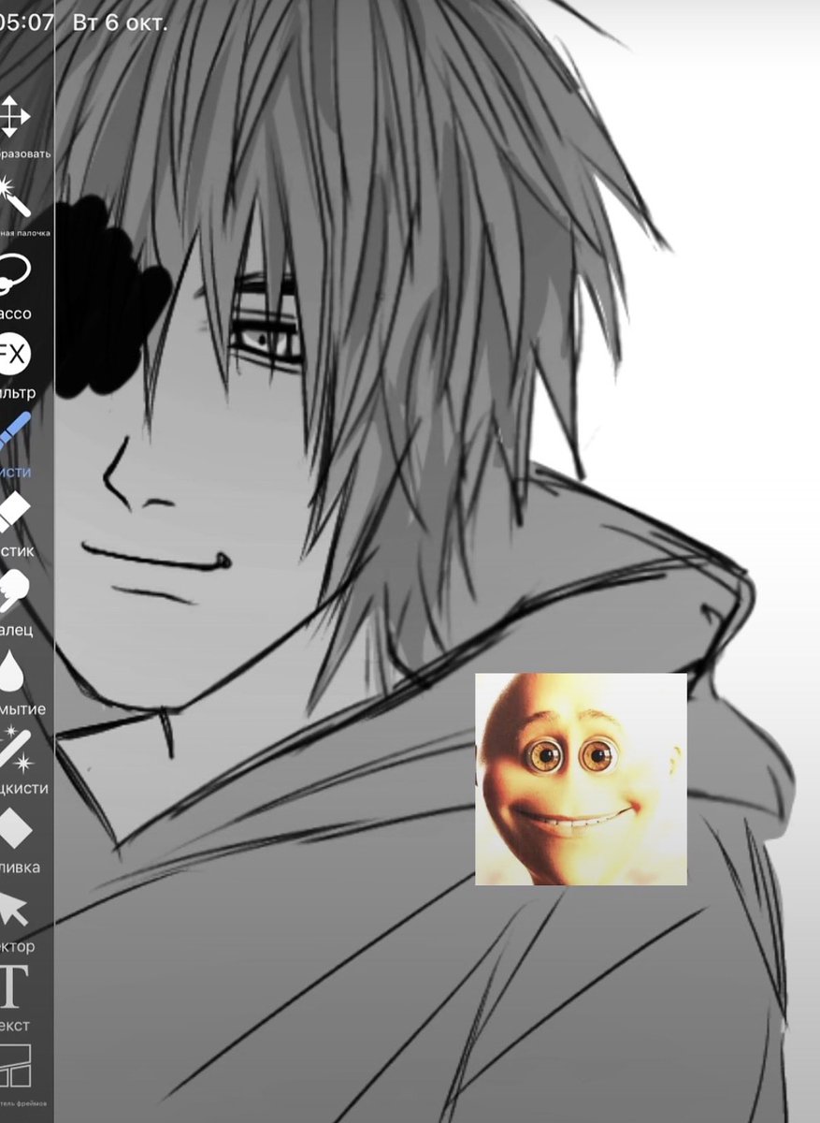The height and width of the screenshot is (1123, 820).
Task: Select the Frame divider tool
Action: pos(15,1066)
